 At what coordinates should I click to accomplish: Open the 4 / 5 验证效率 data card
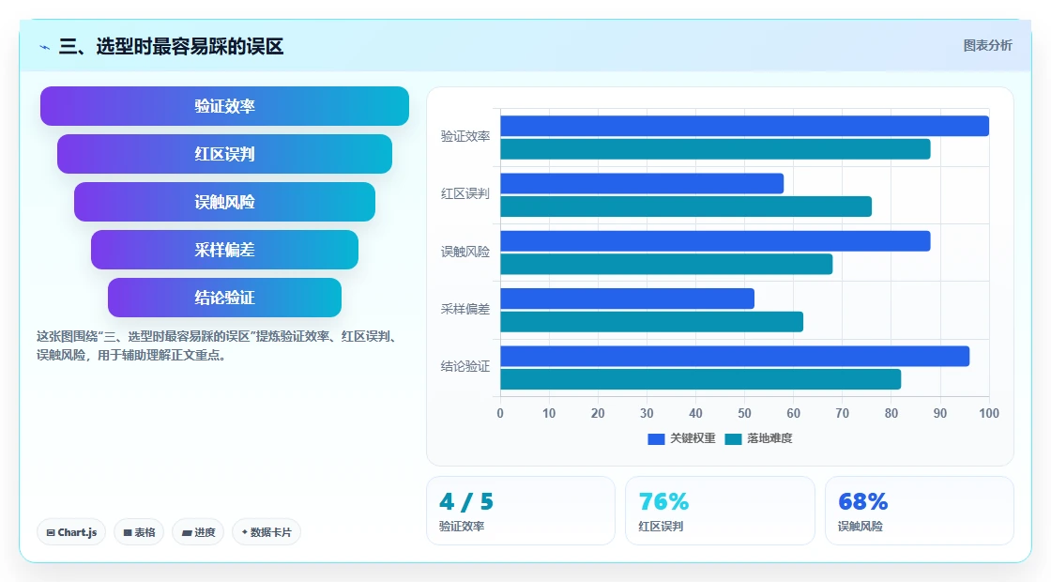tap(521, 511)
